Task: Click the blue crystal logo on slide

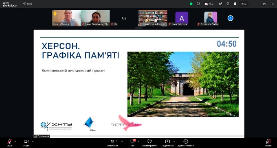Action: coord(89,124)
